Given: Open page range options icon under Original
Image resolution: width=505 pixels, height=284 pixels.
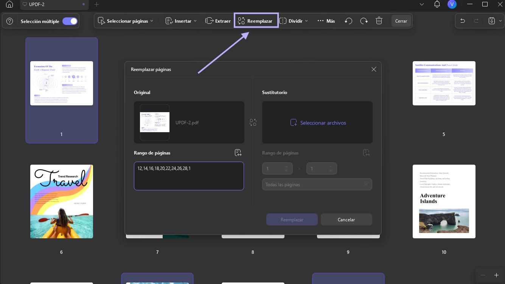Looking at the screenshot, I should [x=238, y=153].
